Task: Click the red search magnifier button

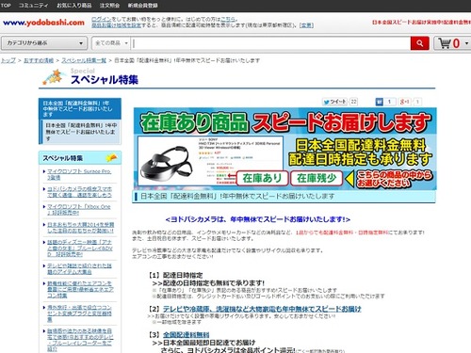Action: [x=419, y=43]
